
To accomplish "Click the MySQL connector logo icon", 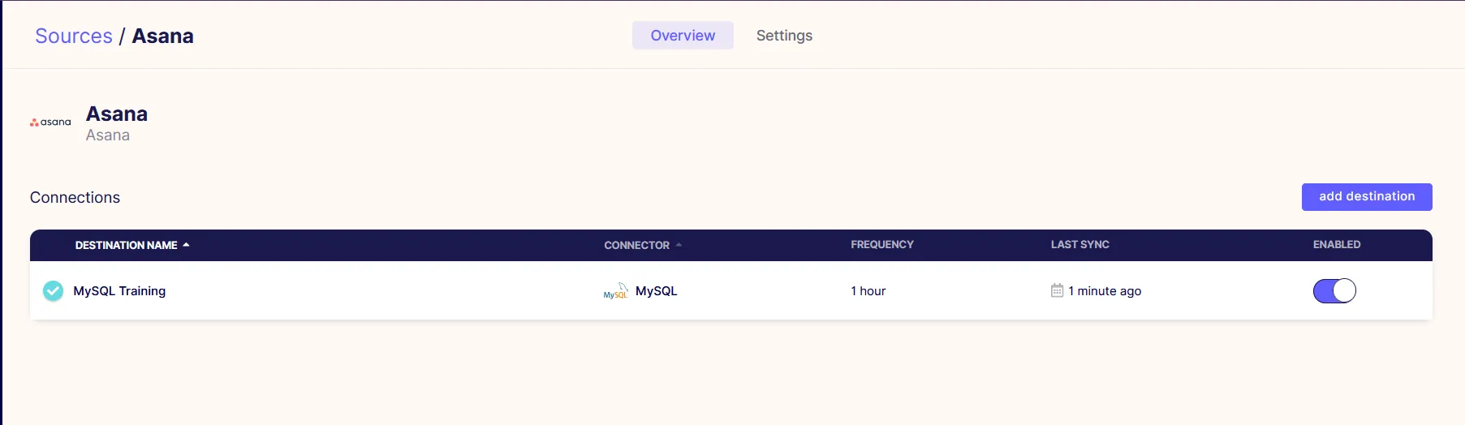I will click(616, 291).
